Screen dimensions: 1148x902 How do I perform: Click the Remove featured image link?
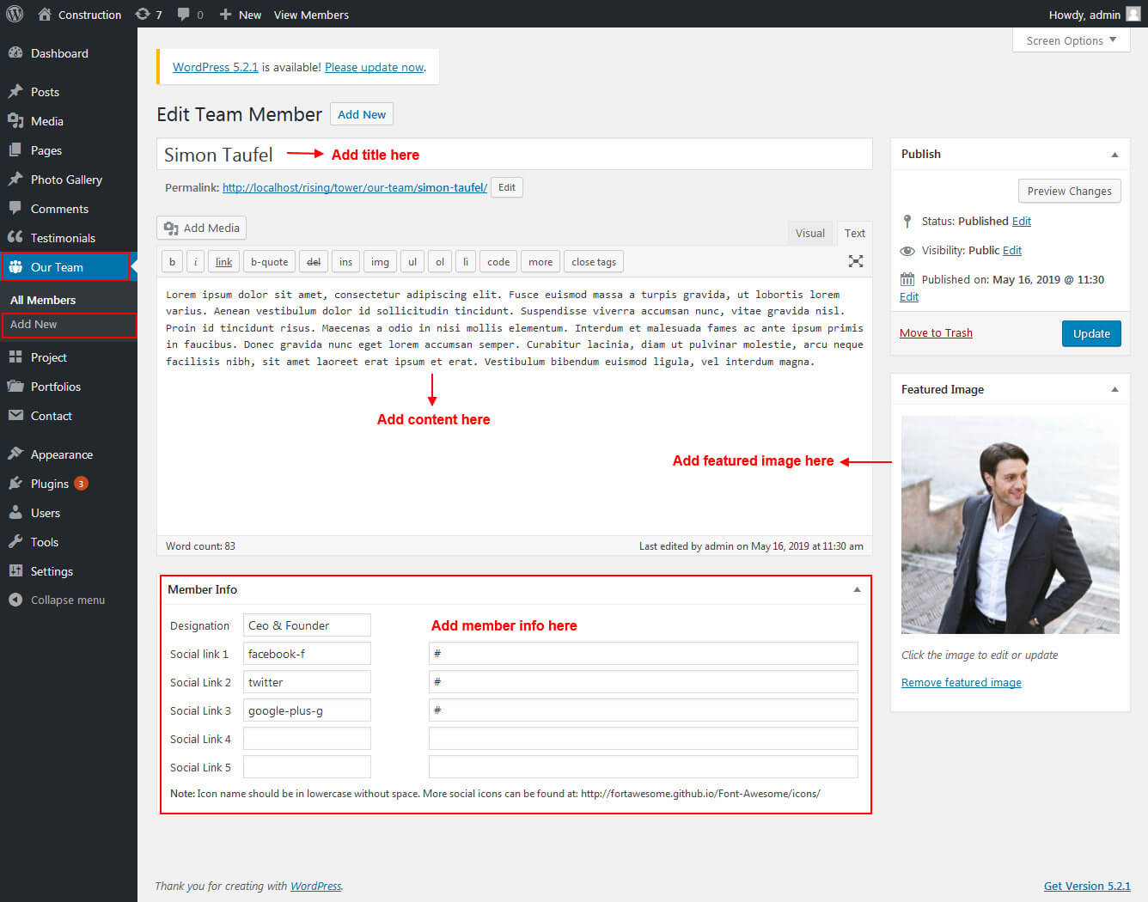coord(961,682)
